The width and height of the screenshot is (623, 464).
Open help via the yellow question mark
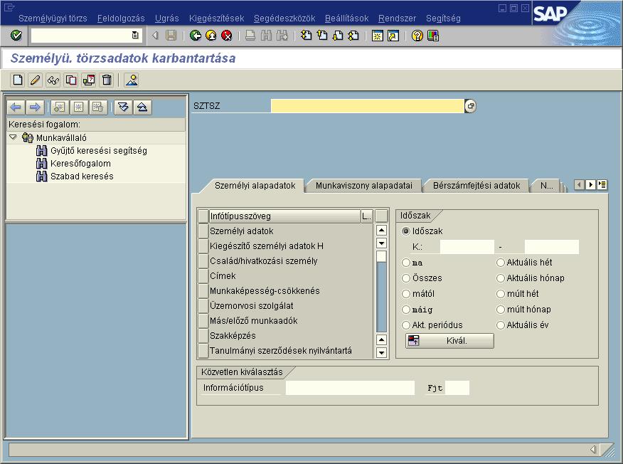[x=417, y=36]
